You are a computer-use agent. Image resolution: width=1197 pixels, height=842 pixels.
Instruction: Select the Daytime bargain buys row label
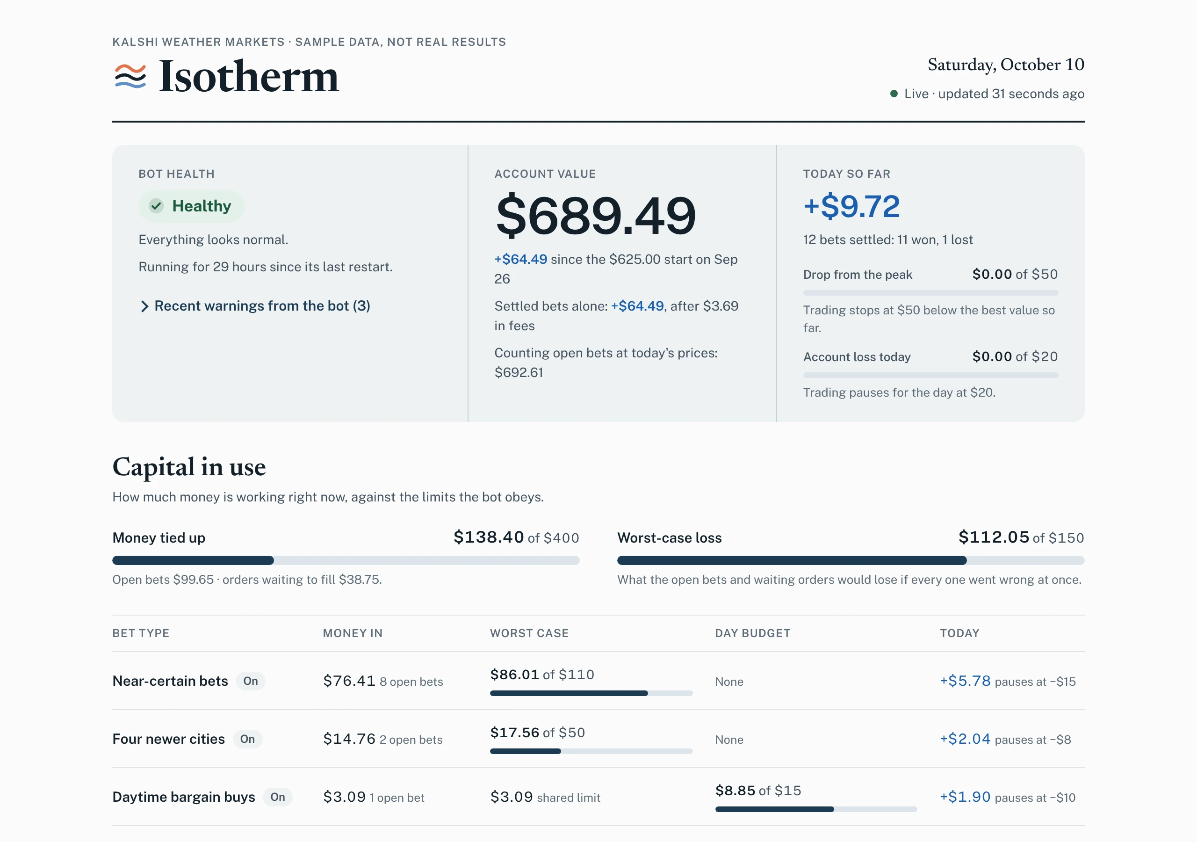click(x=183, y=797)
